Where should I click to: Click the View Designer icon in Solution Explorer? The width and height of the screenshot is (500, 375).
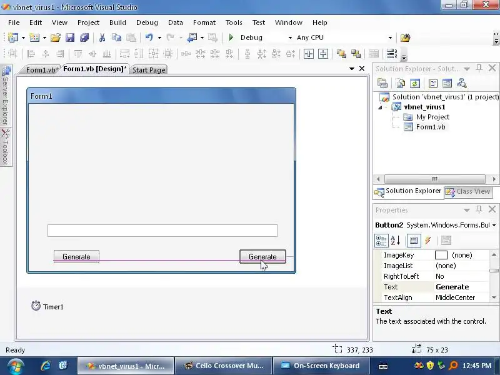pos(447,83)
